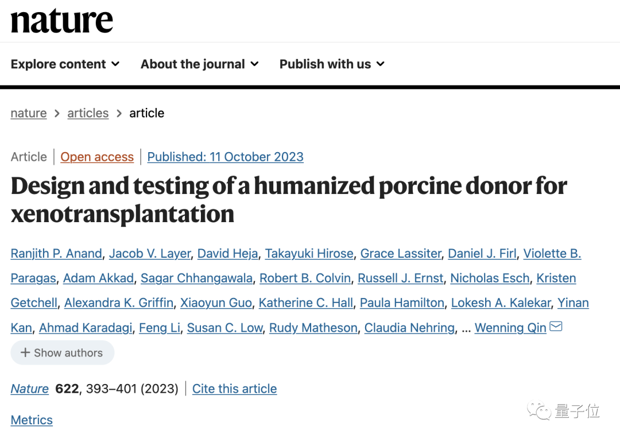Open author Robert B. Colvin

pyautogui.click(x=305, y=278)
